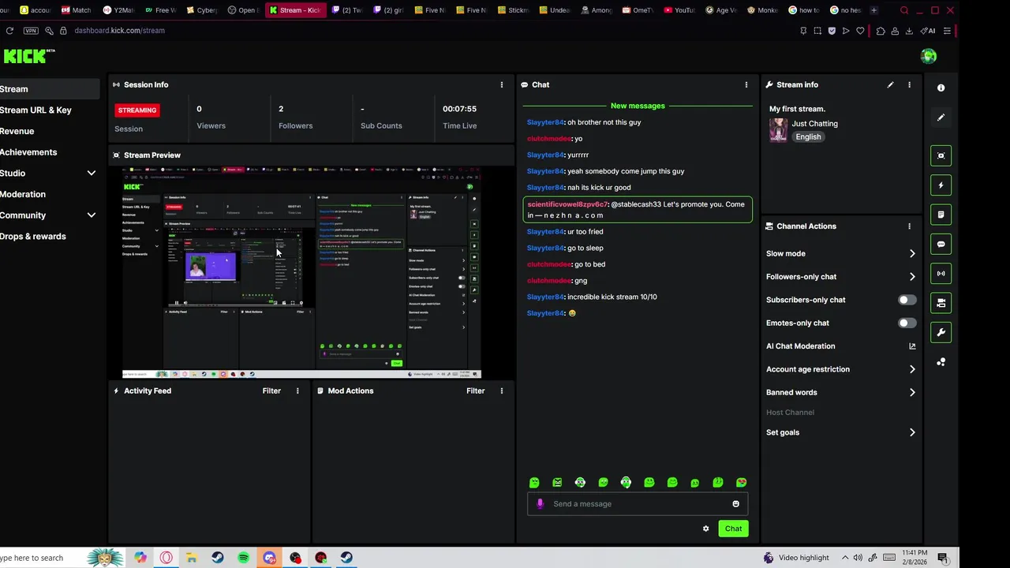Screen dimensions: 1010x568
Task: Open the Stream info panel three-dot menu
Action: coord(909,84)
